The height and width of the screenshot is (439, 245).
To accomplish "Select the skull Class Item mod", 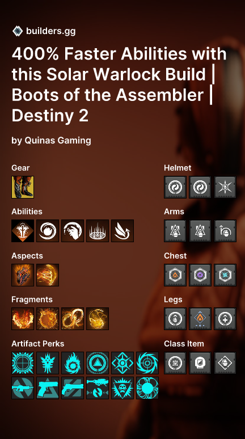I will point(200,363).
